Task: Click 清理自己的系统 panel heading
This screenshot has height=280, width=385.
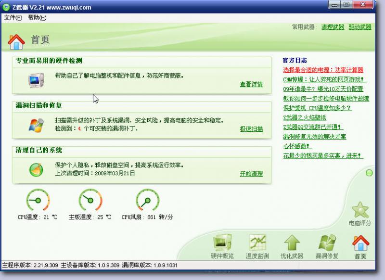Action: point(39,150)
